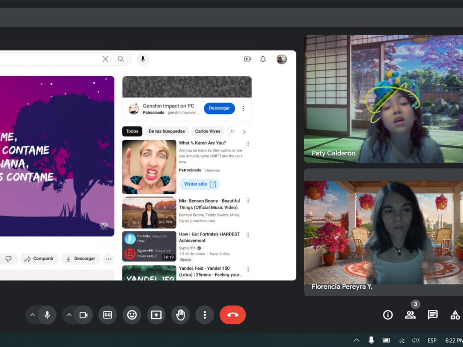Open the SypherPK channel name
This screenshot has width=463, height=347.
pyautogui.click(x=187, y=248)
